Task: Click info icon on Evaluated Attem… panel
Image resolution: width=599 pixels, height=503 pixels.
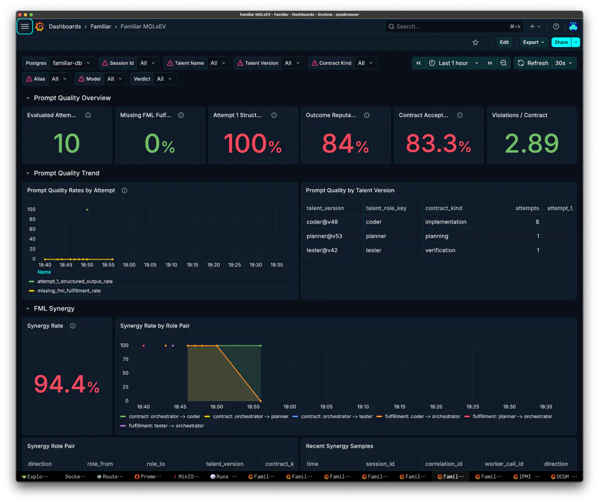Action: click(88, 115)
